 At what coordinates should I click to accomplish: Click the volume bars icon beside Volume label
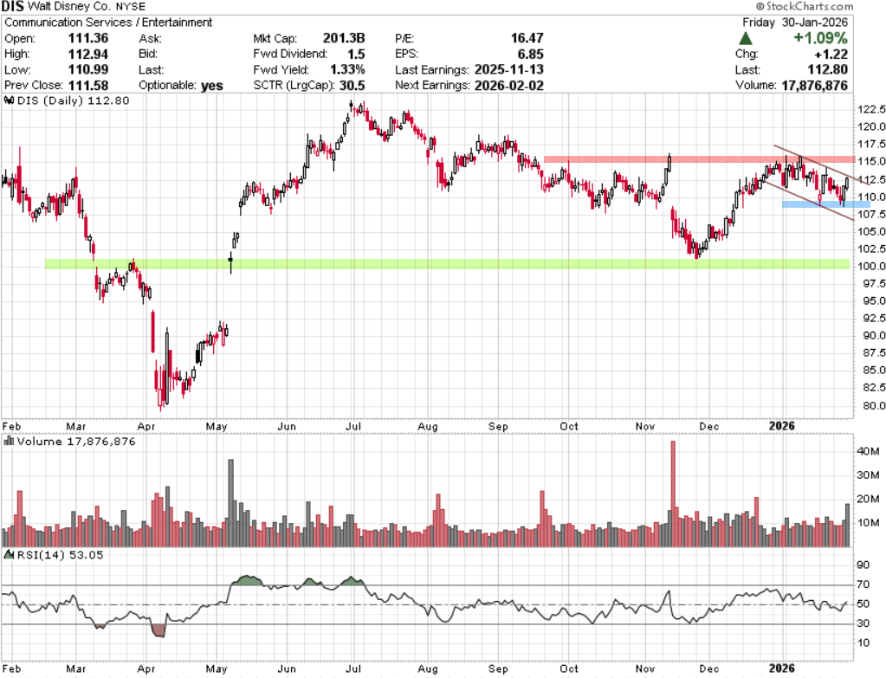9,442
